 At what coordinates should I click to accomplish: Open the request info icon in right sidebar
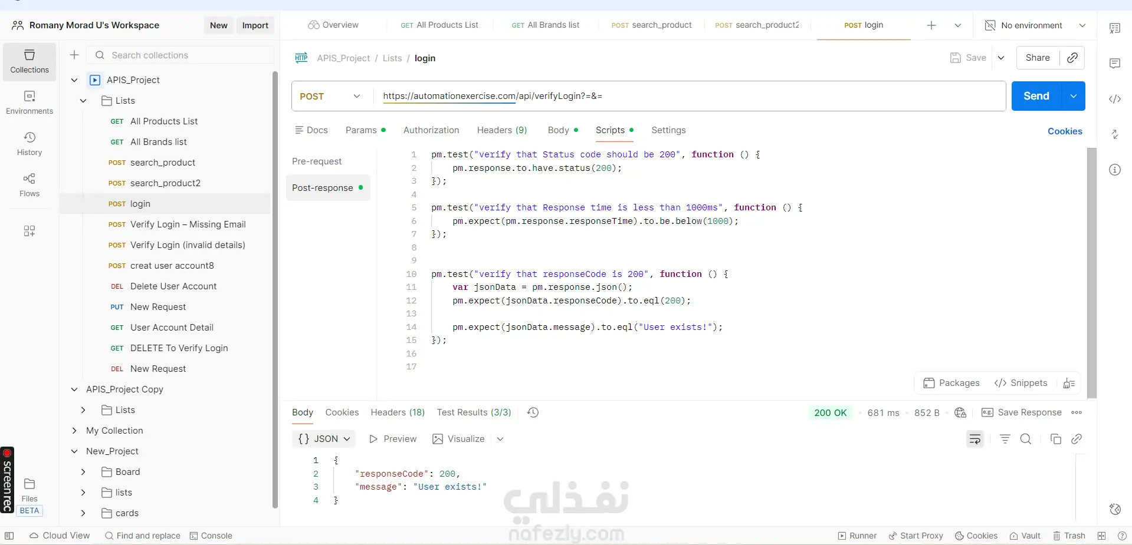(x=1114, y=170)
